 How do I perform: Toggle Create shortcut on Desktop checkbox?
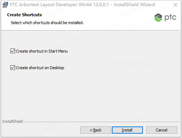(13, 68)
